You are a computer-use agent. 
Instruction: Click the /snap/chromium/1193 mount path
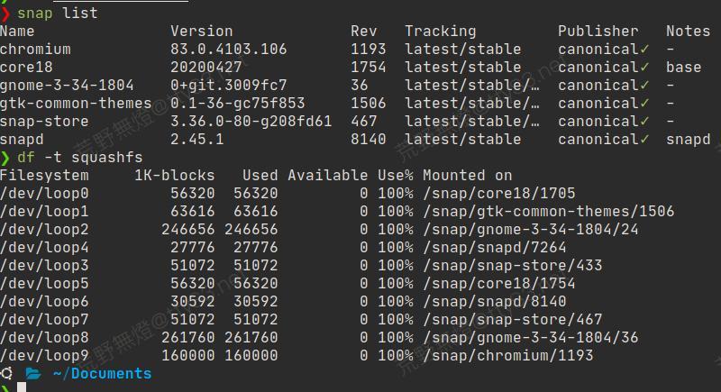(508, 356)
